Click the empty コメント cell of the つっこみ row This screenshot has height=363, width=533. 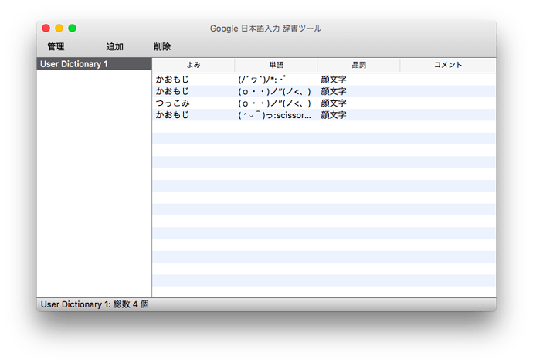(x=447, y=103)
